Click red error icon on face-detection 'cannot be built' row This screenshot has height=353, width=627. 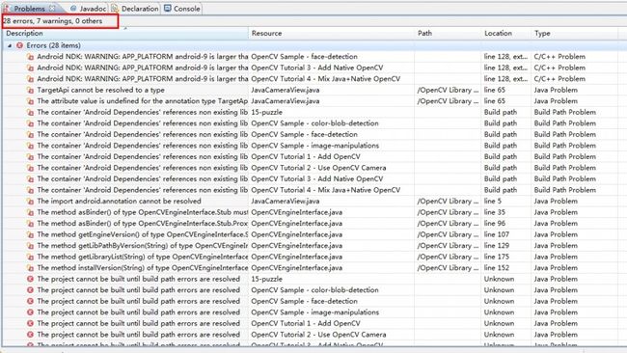30,301
